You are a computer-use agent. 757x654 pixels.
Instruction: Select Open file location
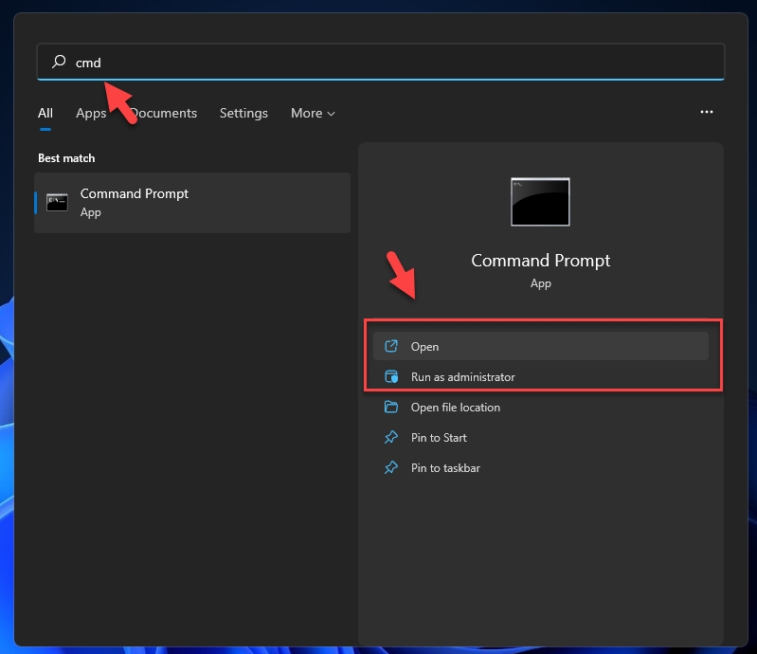point(541,408)
